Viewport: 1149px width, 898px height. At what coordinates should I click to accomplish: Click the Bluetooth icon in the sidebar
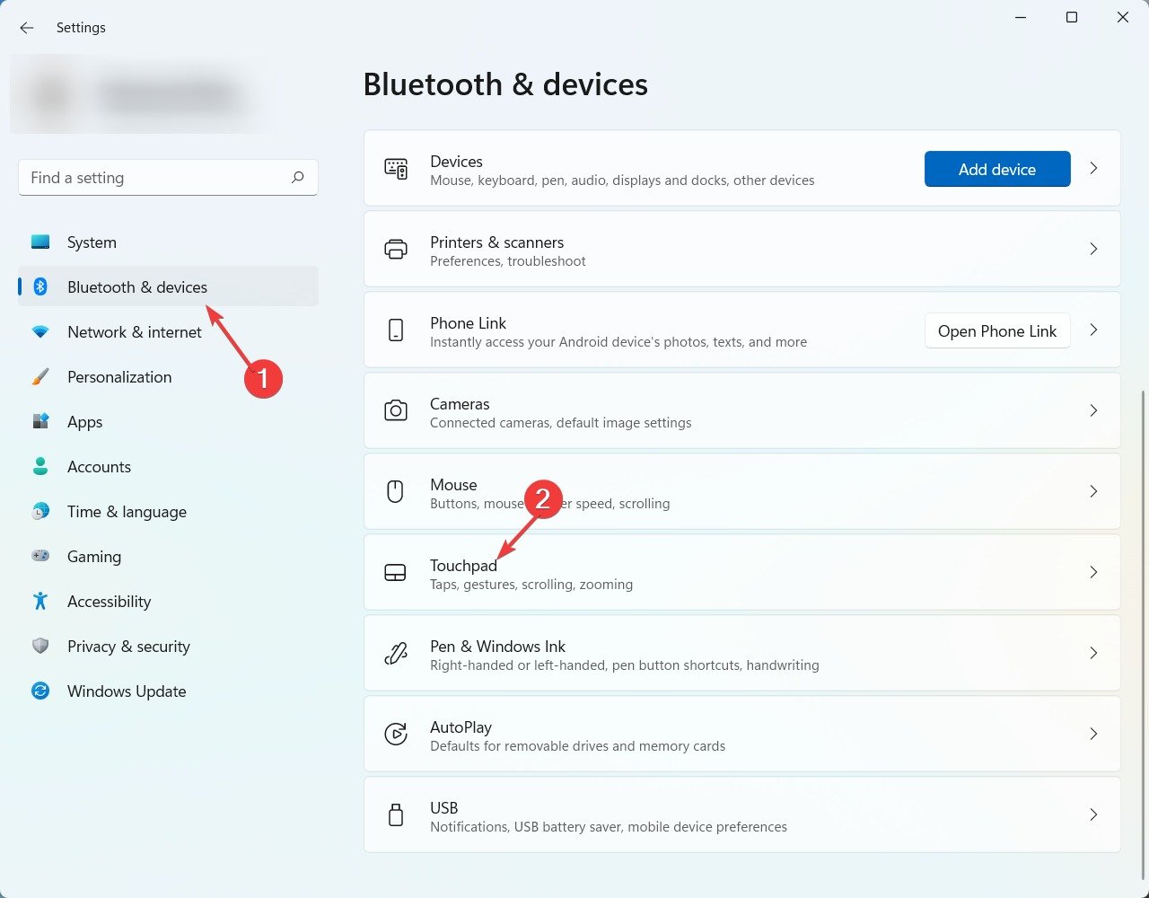point(40,286)
